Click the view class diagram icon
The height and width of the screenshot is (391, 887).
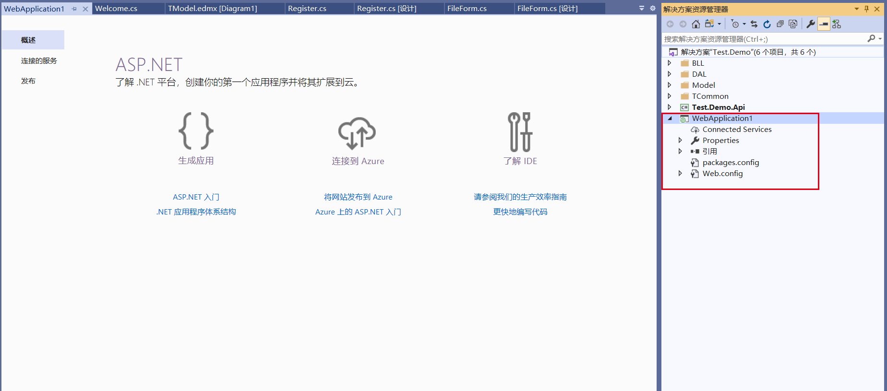(x=837, y=24)
